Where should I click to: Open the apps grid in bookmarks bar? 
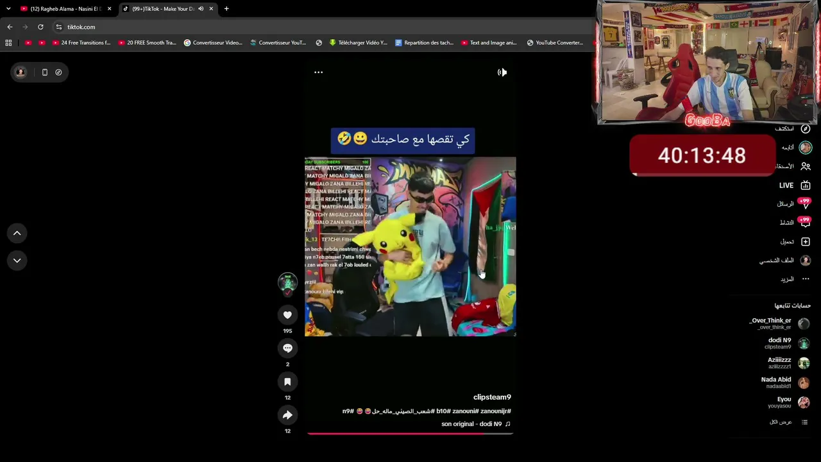pyautogui.click(x=8, y=43)
